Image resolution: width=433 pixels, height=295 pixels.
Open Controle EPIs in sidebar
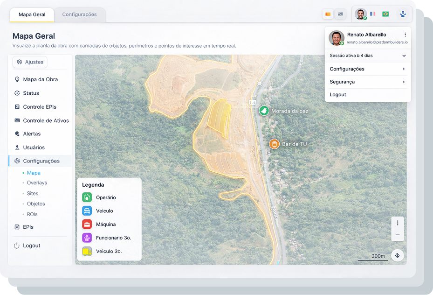41,107
